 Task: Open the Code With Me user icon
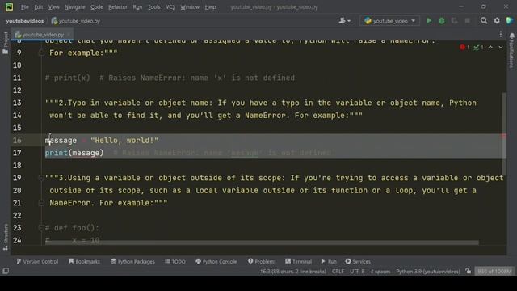coord(345,21)
